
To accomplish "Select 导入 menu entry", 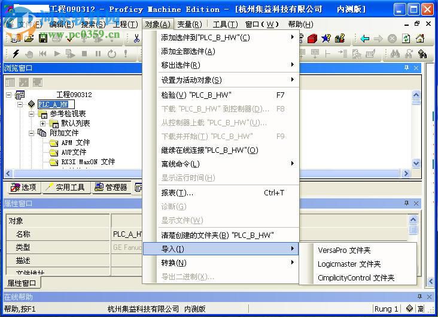I will point(221,249).
